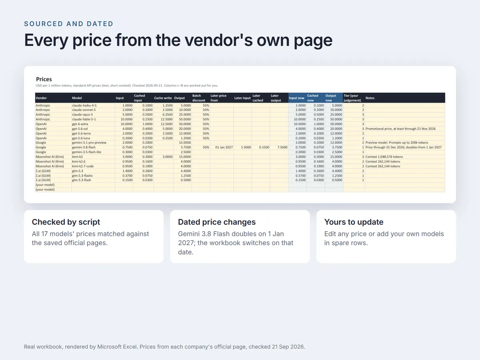Image resolution: width=480 pixels, height=360 pixels.
Task: Select the gemini-3.8-flash model cell
Action: (x=93, y=148)
